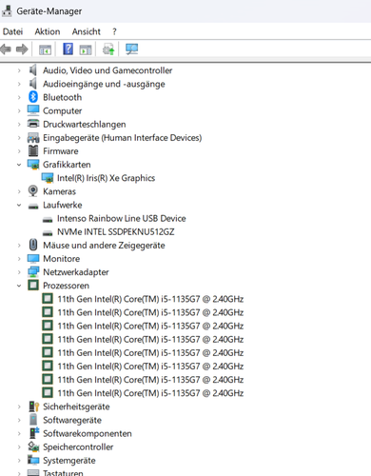Click the Softwarekomponenten icon

33,433
